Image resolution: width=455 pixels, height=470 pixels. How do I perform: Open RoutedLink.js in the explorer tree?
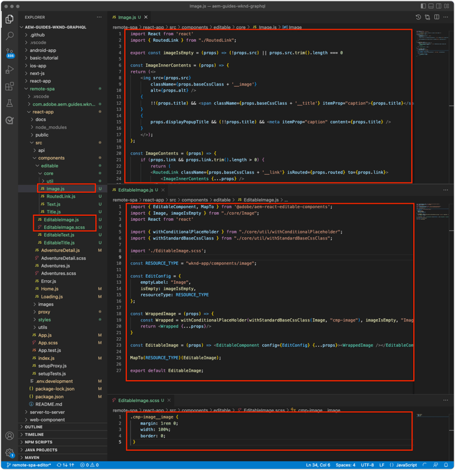pyautogui.click(x=61, y=196)
